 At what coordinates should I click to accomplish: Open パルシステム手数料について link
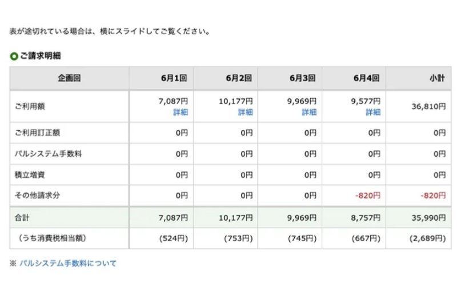point(68,264)
